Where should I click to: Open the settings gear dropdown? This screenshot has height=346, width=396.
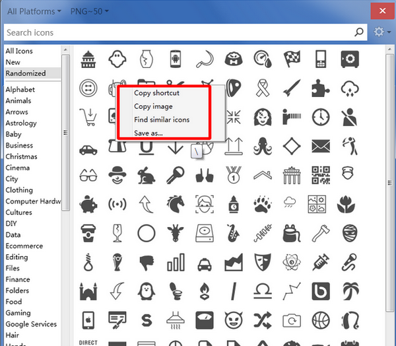point(381,32)
